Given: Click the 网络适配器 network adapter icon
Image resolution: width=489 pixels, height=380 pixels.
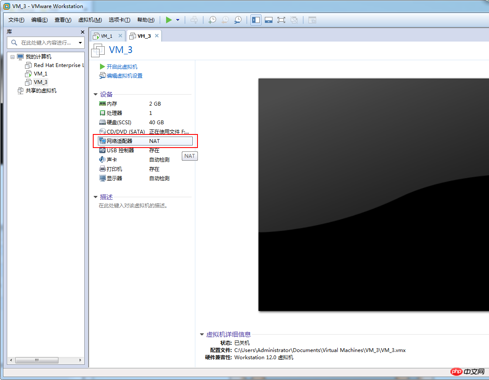Looking at the screenshot, I should point(102,141).
